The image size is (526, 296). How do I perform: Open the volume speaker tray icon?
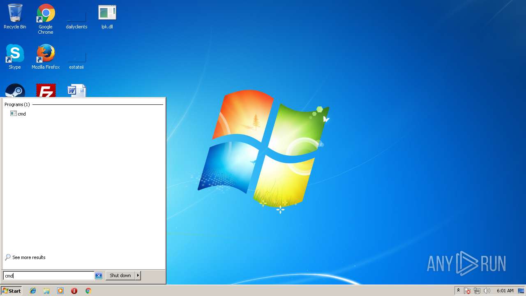pos(487,291)
